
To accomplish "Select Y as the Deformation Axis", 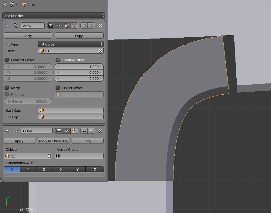I will tap(28, 169).
